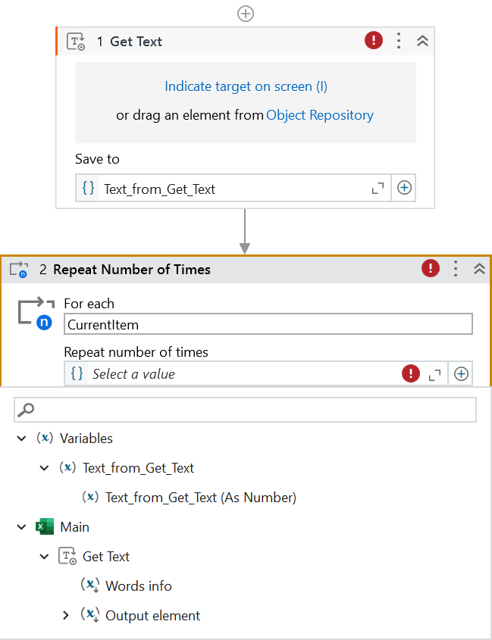Expand the Output element tree node
Screen dimensions: 492x640
[66, 616]
